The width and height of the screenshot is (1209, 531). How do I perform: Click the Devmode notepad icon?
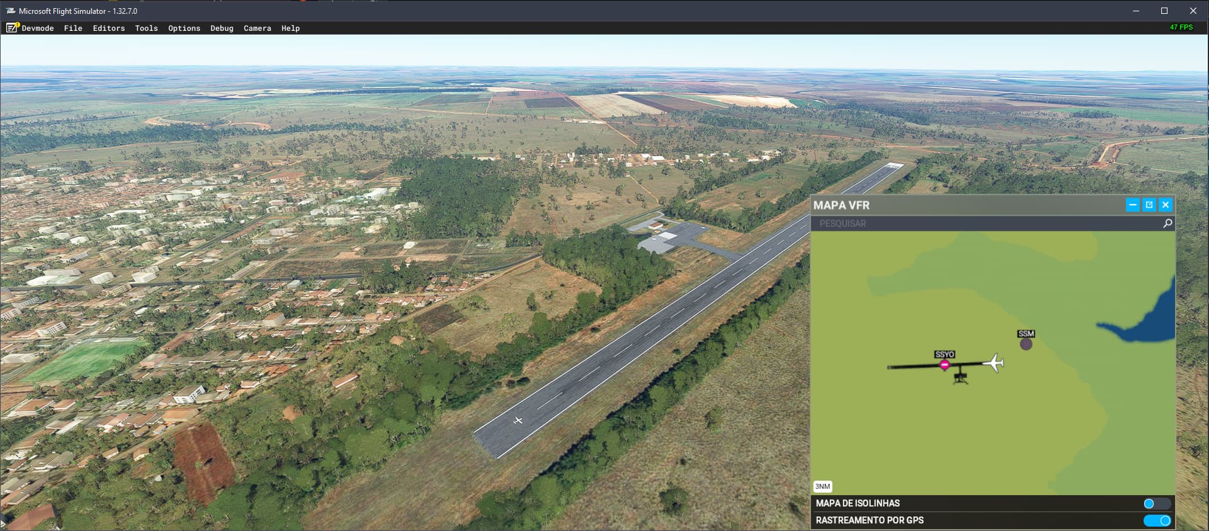[x=13, y=28]
